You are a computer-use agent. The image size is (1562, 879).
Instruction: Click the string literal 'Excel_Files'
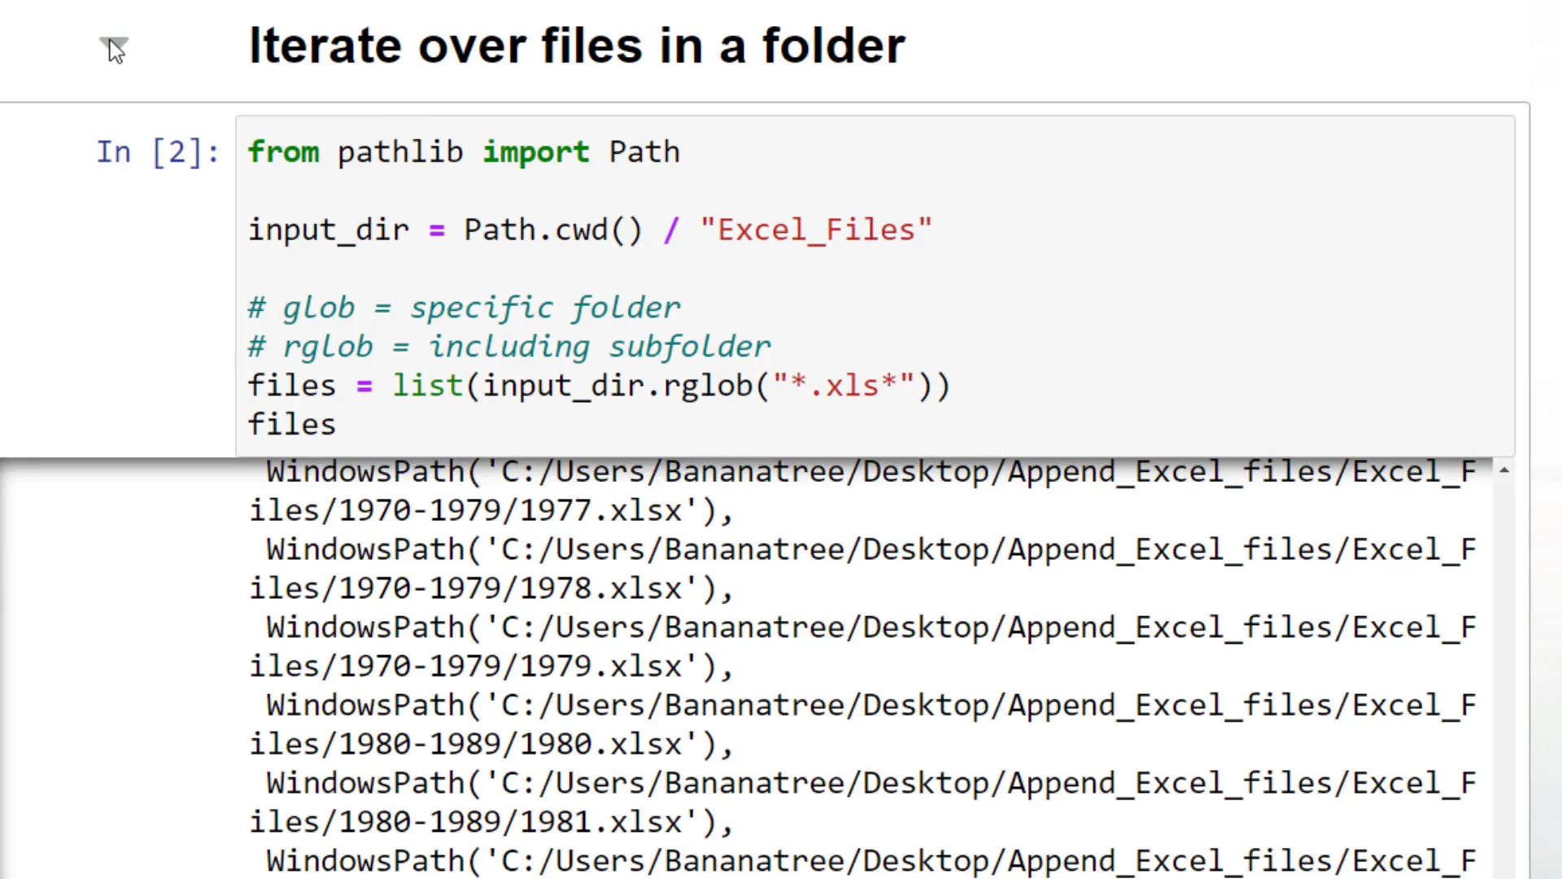pos(816,230)
